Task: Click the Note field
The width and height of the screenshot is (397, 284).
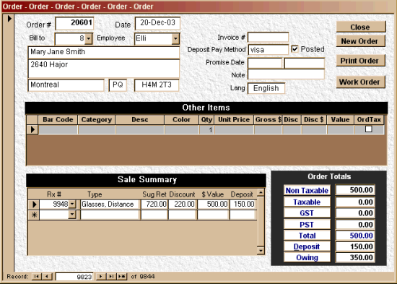Action: tap(286, 74)
